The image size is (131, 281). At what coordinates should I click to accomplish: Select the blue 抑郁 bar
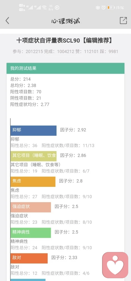[x=33, y=131]
